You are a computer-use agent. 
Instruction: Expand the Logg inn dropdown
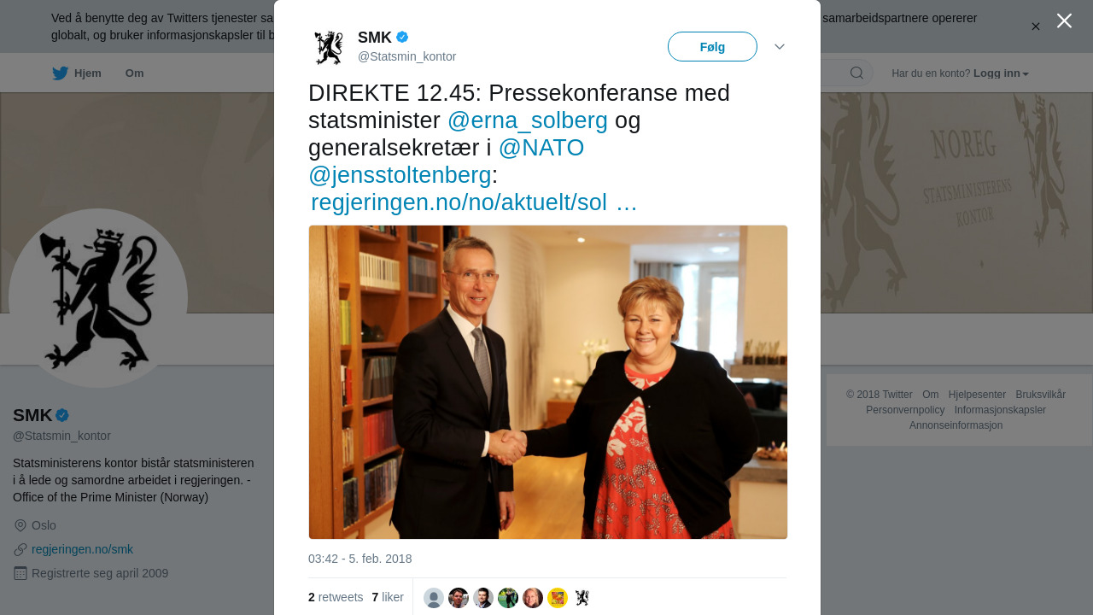[1001, 73]
